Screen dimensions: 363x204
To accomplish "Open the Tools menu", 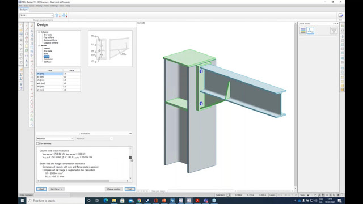I will [47, 6].
